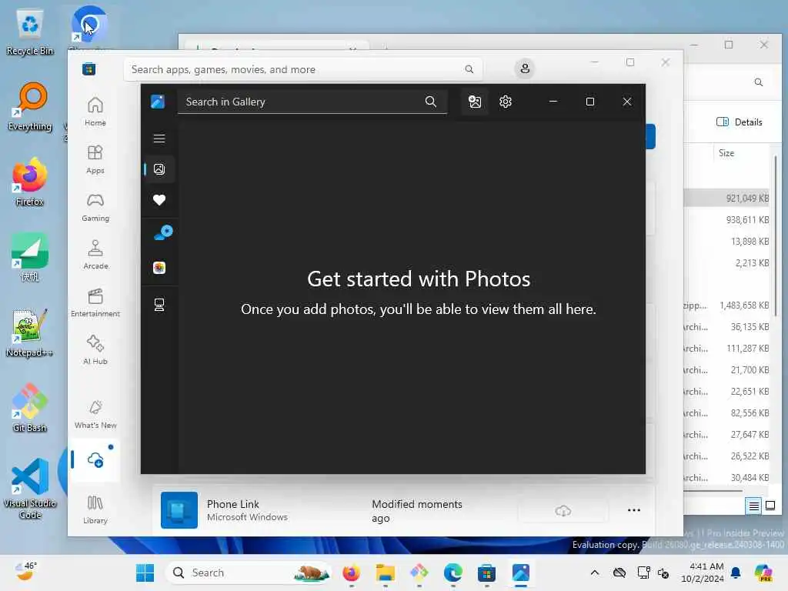Click the Size column header in Explorer
The height and width of the screenshot is (591, 788).
point(726,153)
